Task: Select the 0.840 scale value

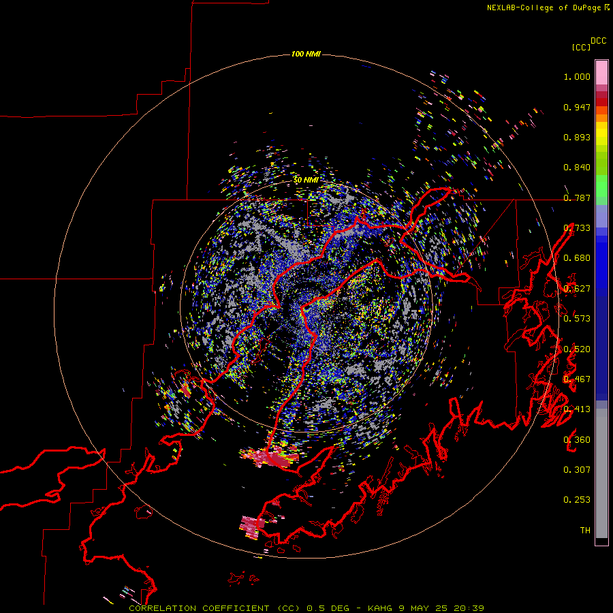Action: pyautogui.click(x=577, y=168)
